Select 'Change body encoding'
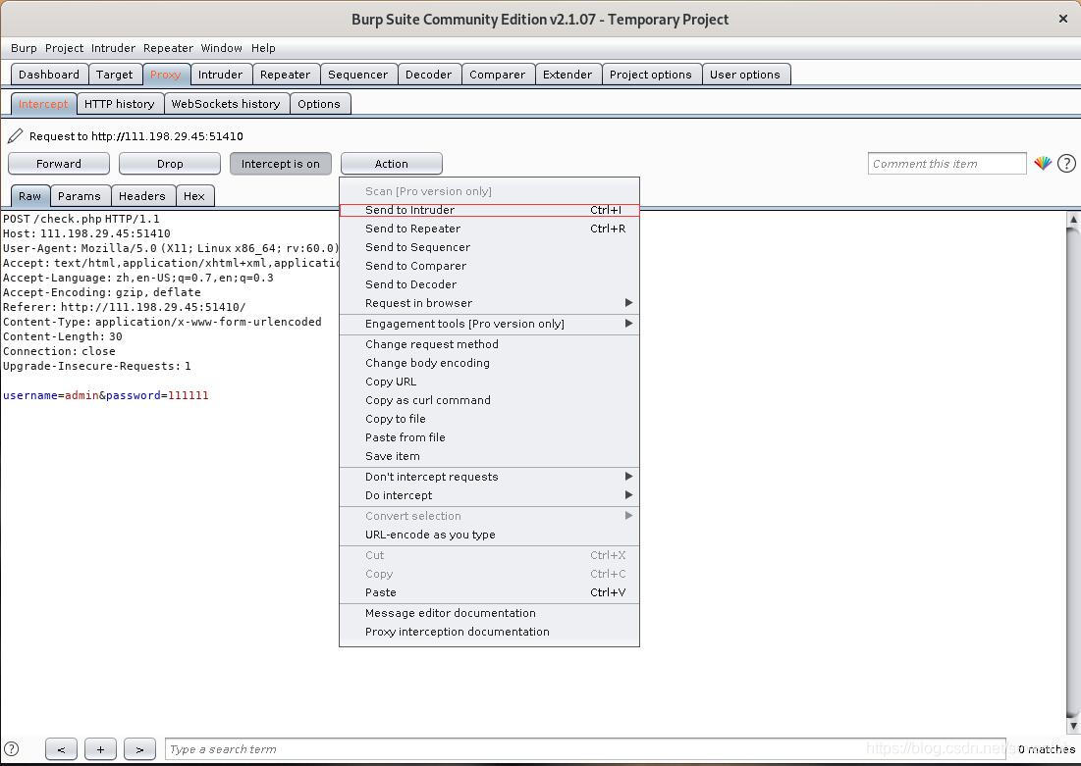Viewport: 1081px width, 766px height. coord(490,363)
